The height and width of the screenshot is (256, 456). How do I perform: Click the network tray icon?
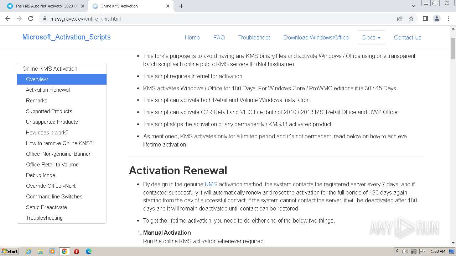(413, 251)
